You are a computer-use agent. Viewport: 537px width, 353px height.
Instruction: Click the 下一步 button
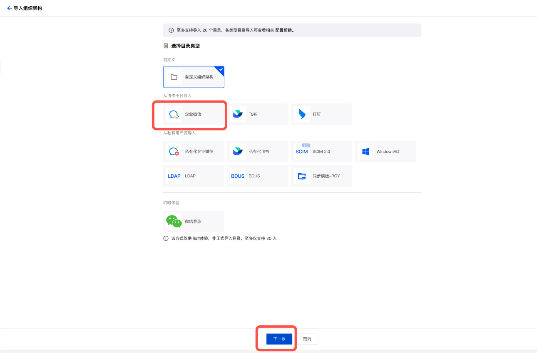click(279, 339)
